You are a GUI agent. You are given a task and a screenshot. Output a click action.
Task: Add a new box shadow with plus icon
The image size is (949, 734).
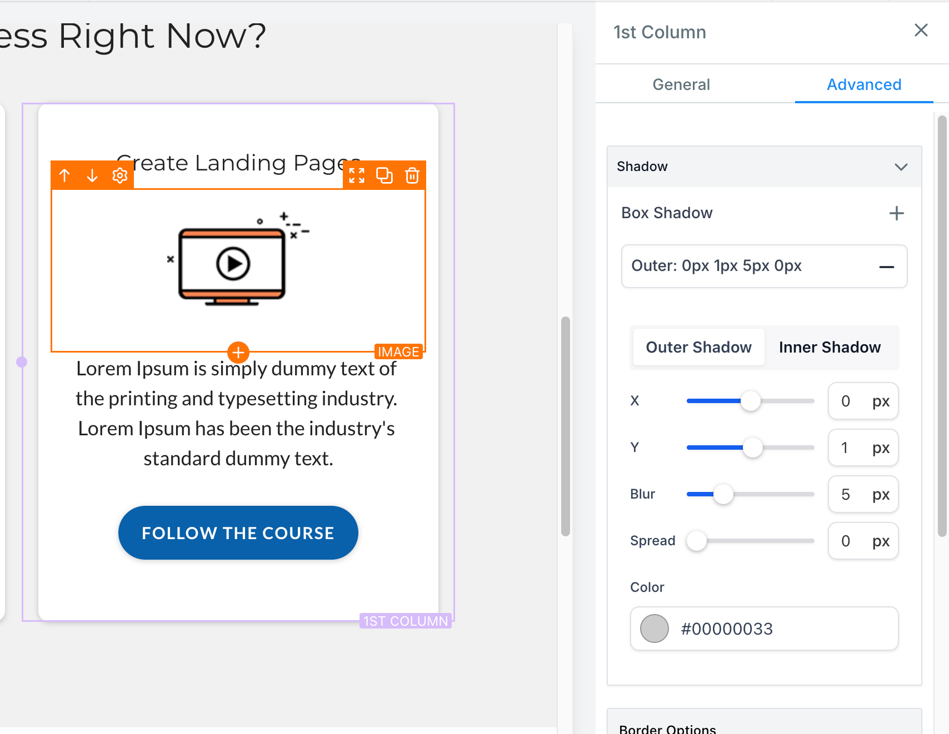tap(897, 213)
